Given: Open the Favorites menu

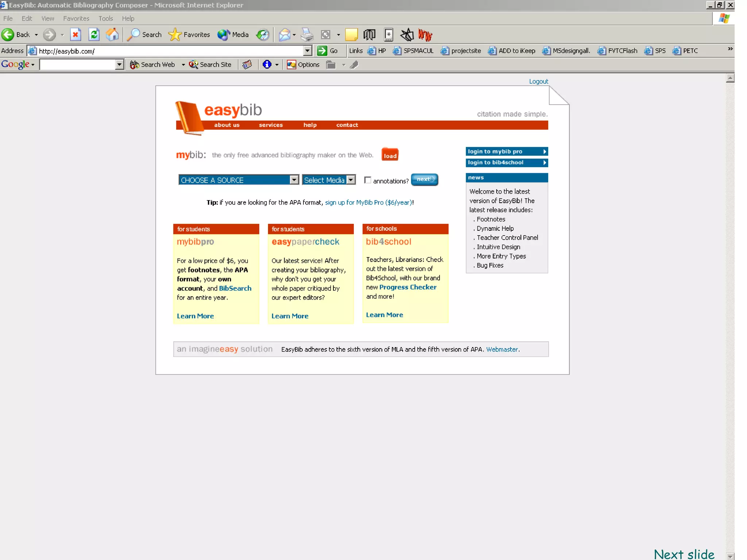Looking at the screenshot, I should pyautogui.click(x=76, y=19).
